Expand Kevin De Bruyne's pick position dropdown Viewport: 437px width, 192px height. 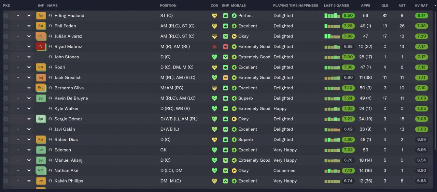pos(29,98)
